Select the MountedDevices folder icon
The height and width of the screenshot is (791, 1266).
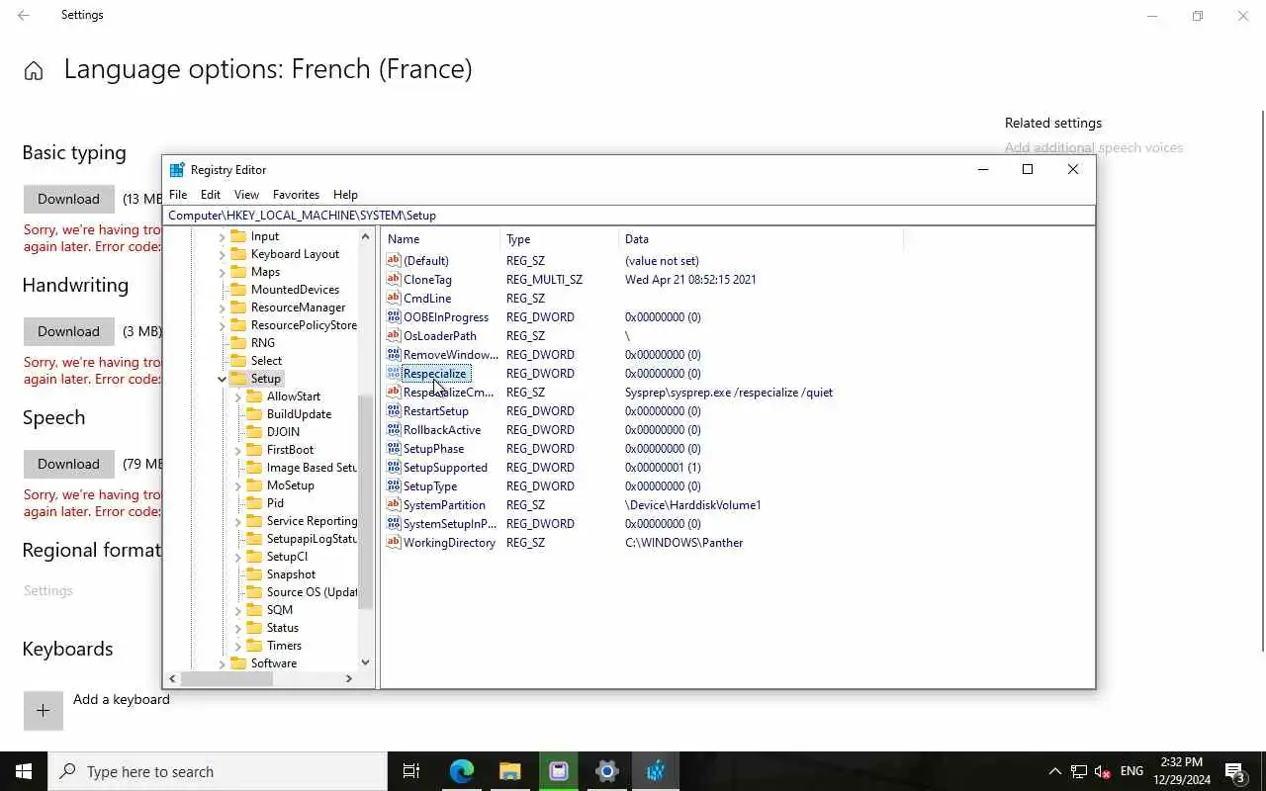pos(238,290)
